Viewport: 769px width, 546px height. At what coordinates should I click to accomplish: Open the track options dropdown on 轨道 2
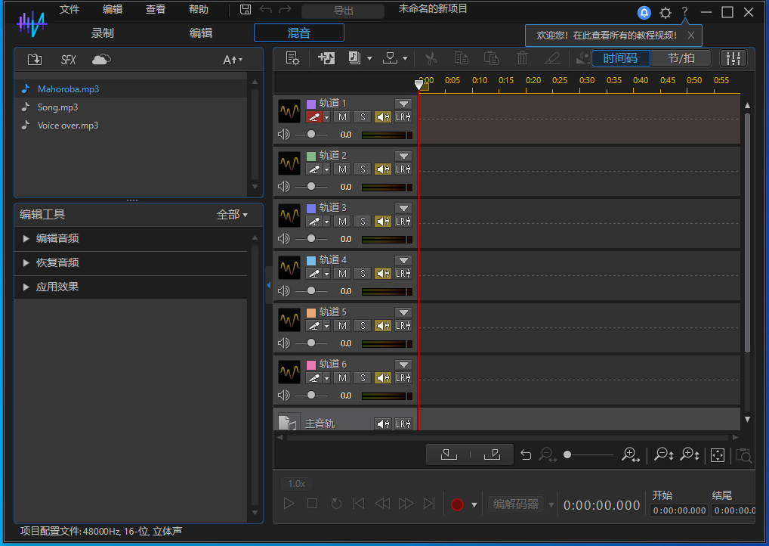403,155
